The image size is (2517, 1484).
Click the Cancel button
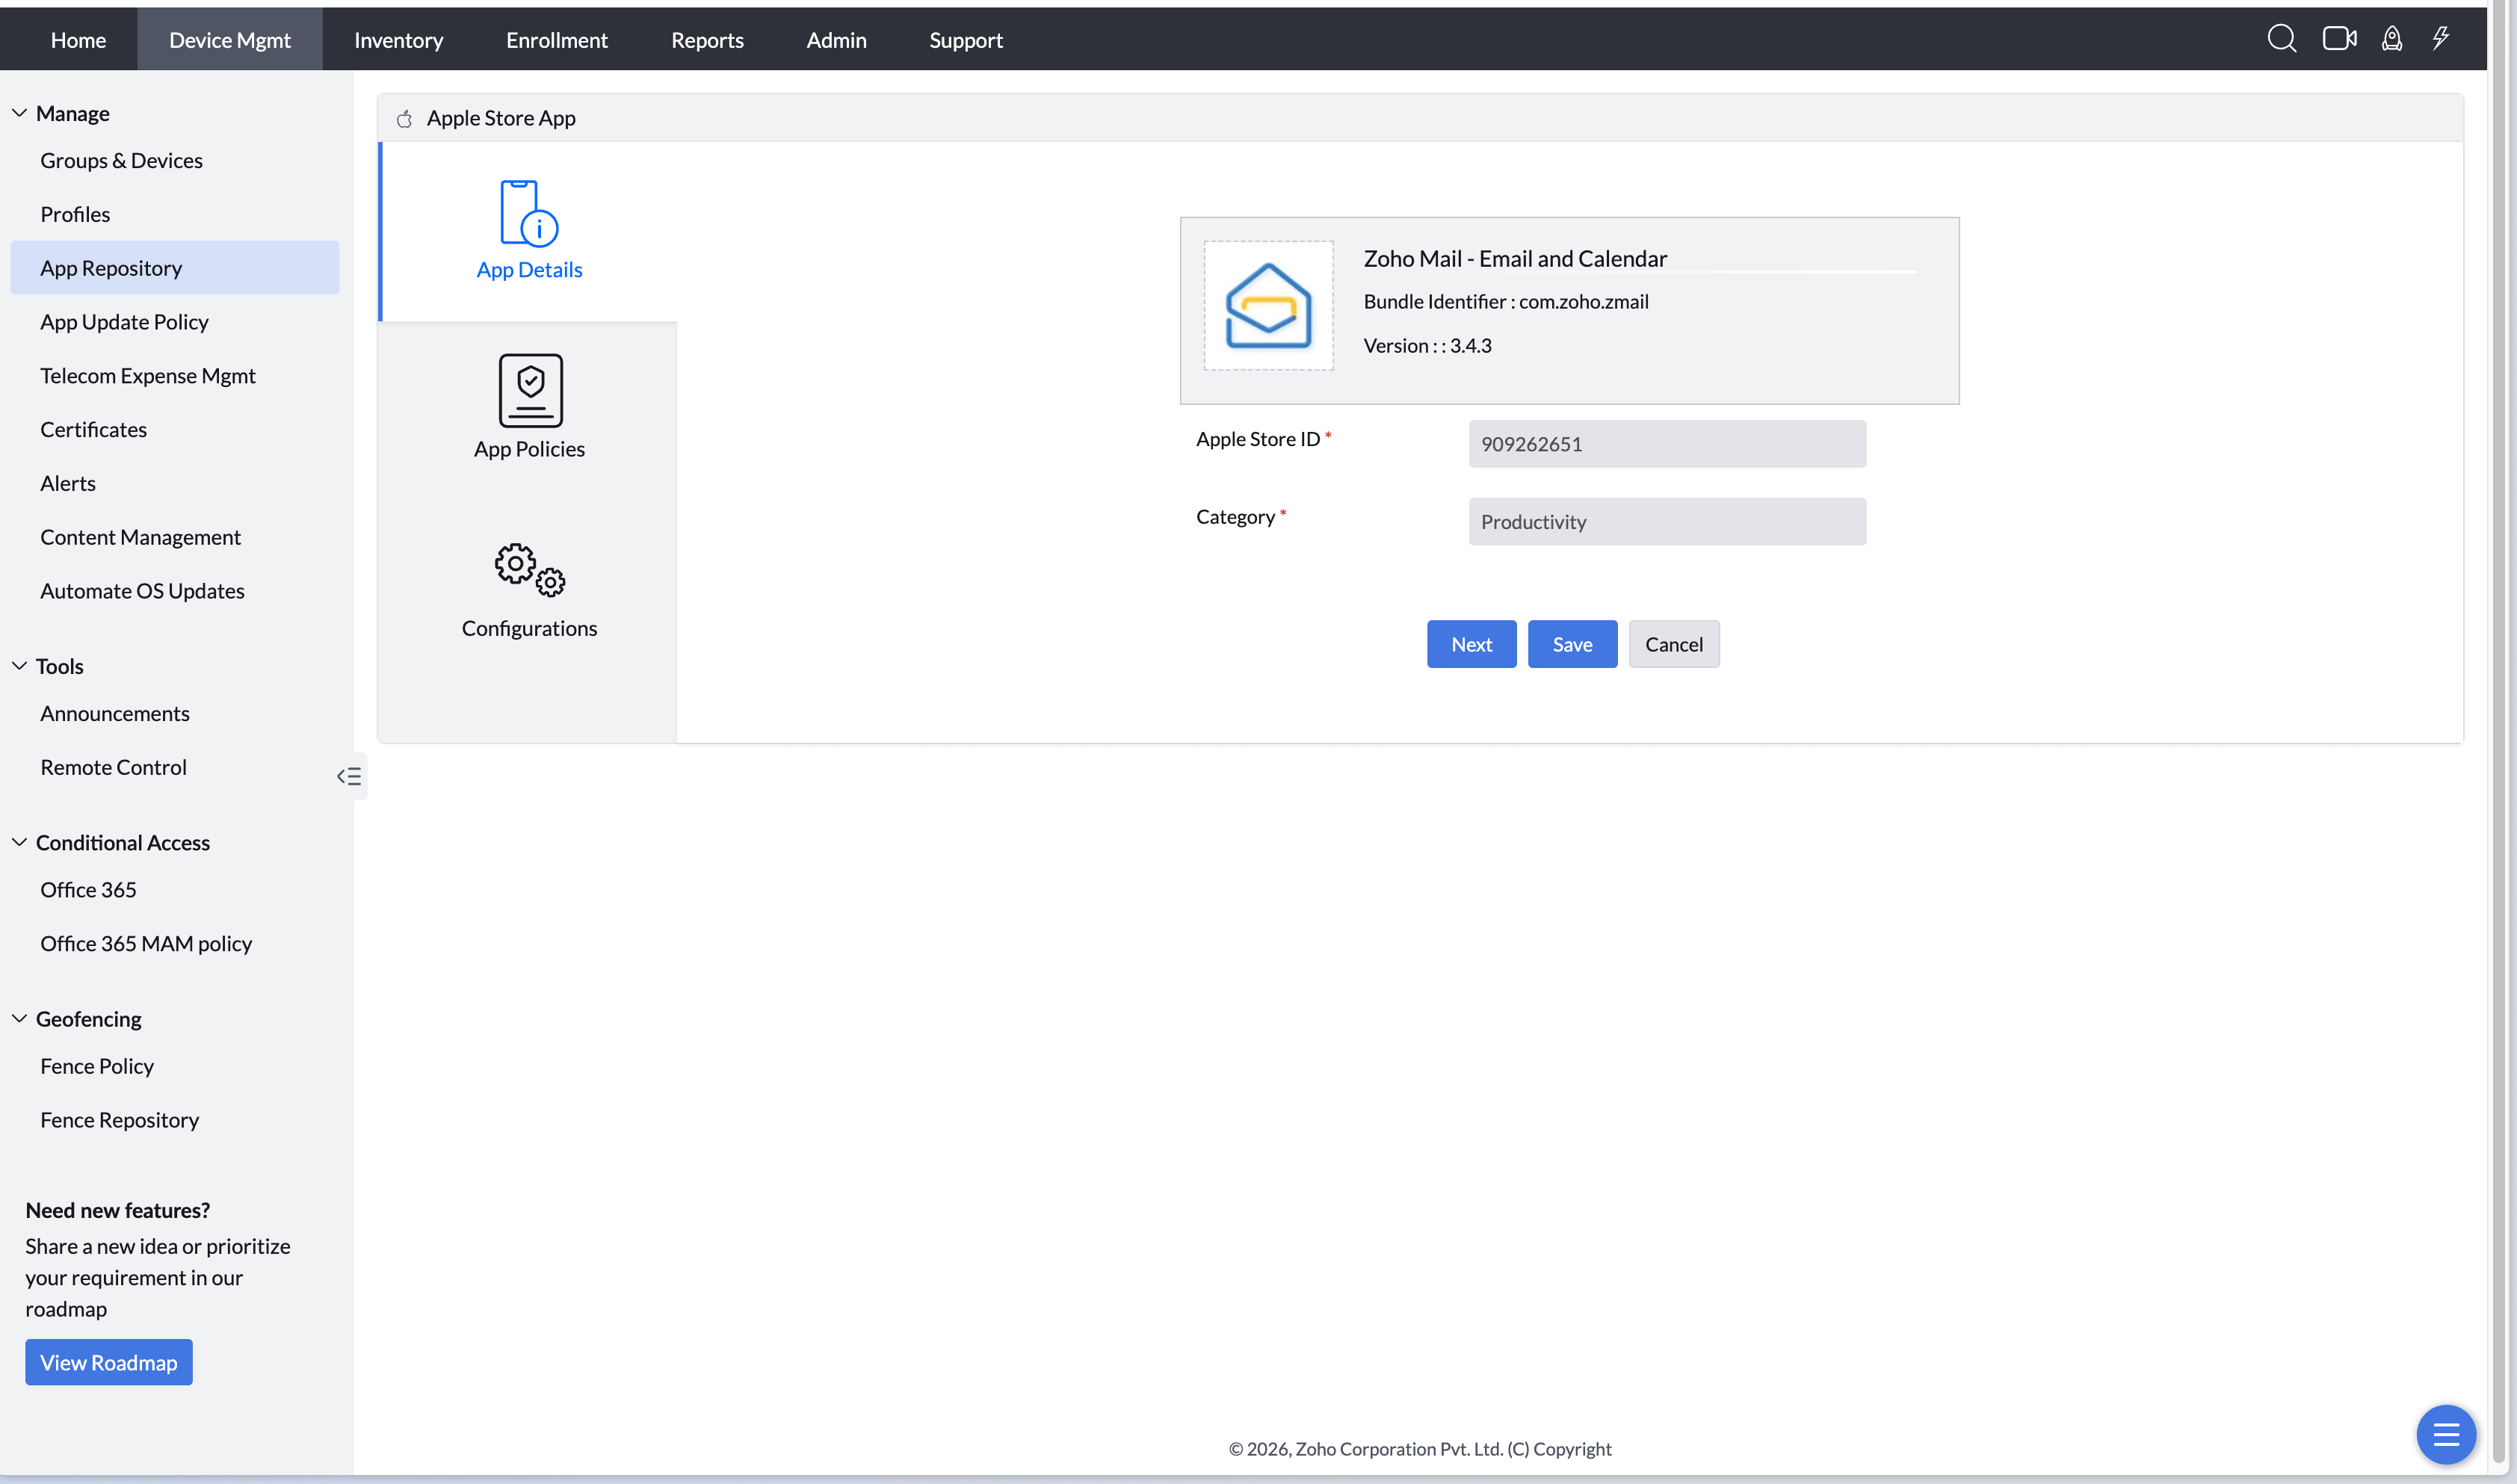(x=1673, y=644)
